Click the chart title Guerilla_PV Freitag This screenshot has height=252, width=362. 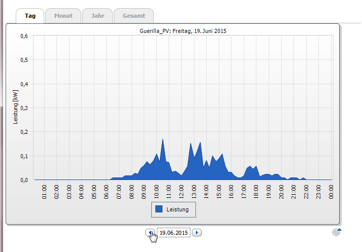tap(183, 31)
